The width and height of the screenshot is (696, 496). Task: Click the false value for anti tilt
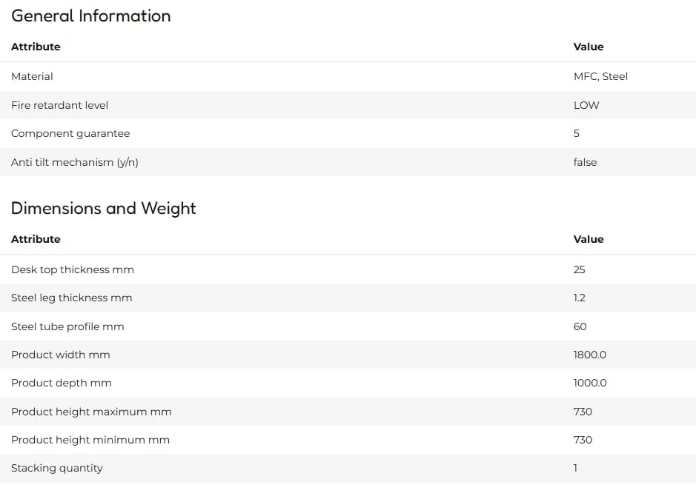point(585,162)
